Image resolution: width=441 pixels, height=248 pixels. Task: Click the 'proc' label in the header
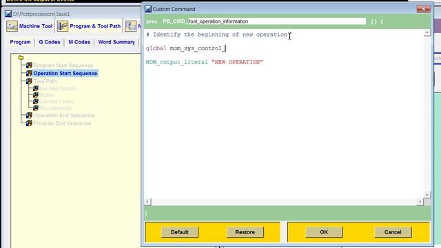click(152, 21)
